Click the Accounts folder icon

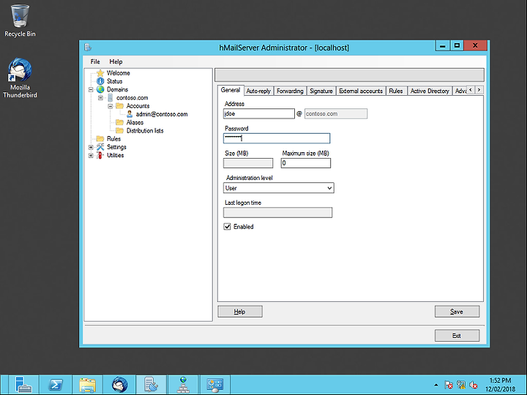click(x=119, y=106)
